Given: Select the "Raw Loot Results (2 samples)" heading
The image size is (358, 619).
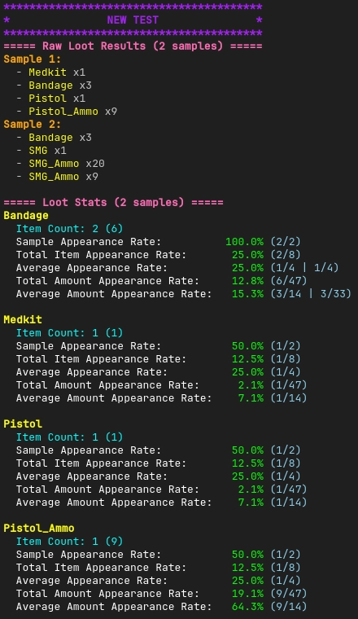Looking at the screenshot, I should coord(133,46).
